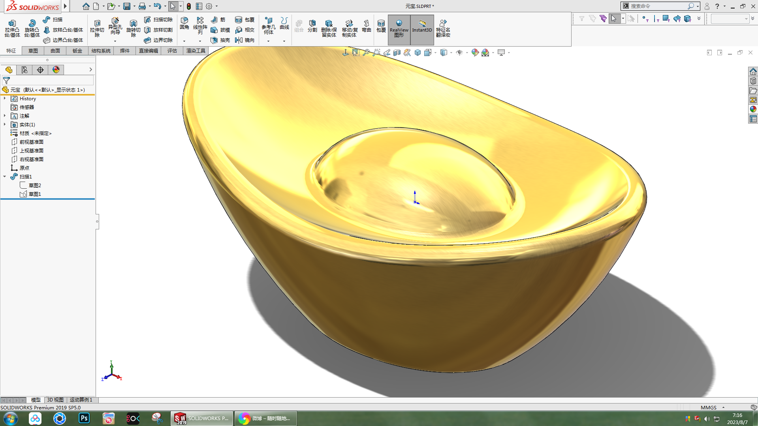
Task: Select 前视基准面 front plane in tree
Action: 27,142
